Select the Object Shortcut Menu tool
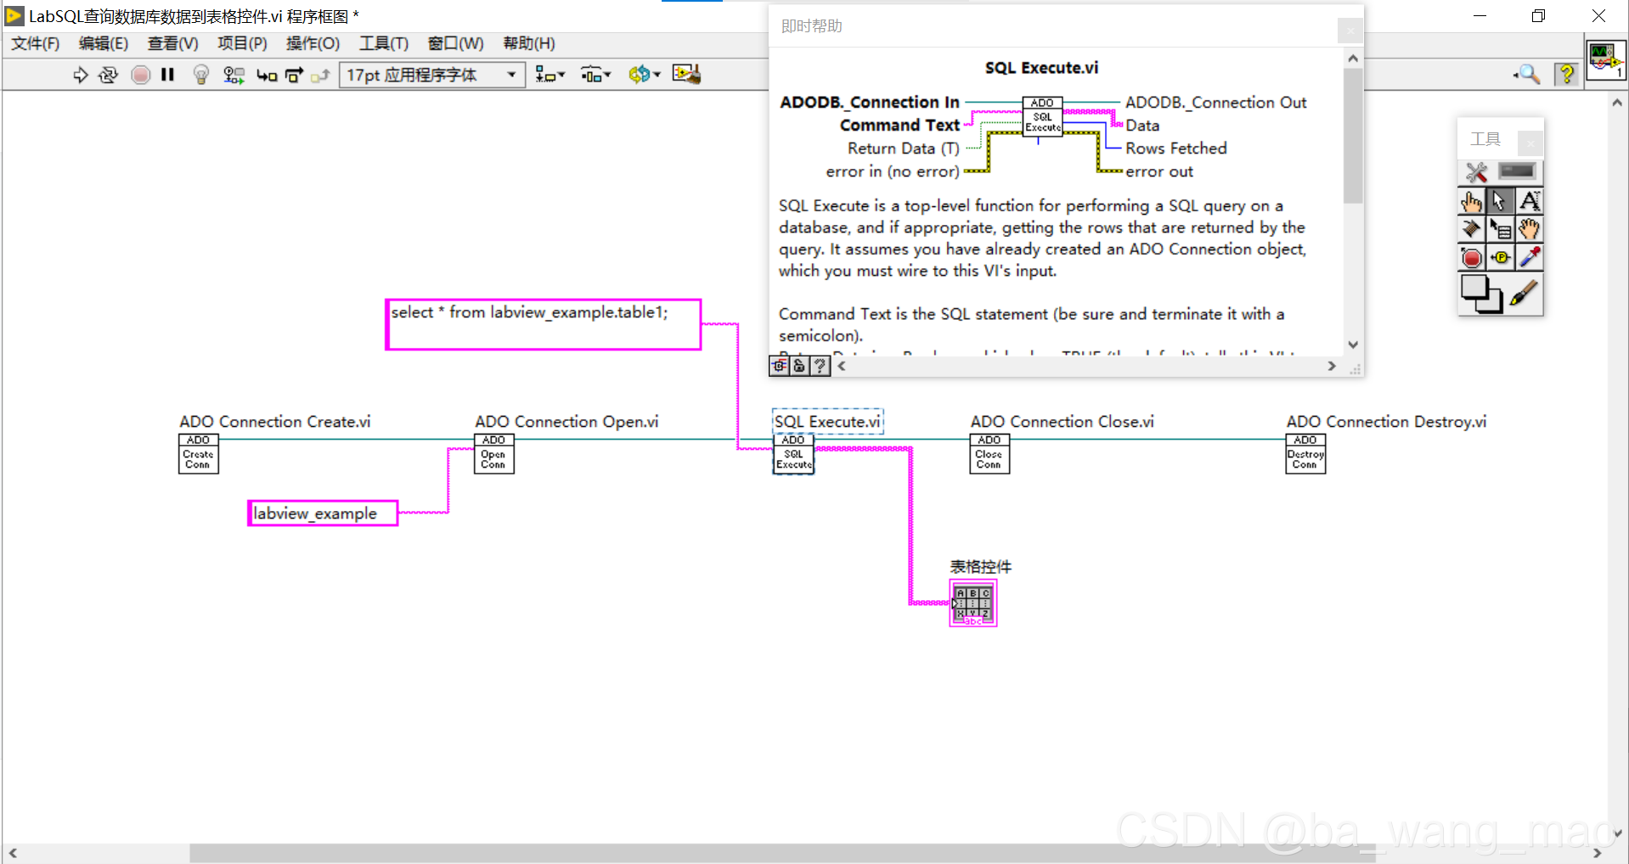 tap(1501, 229)
